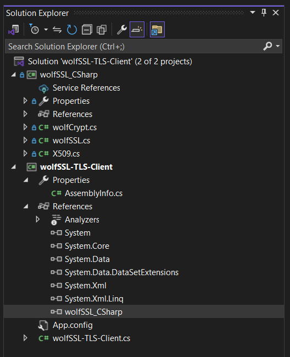This screenshot has height=357, width=290.
Task: Collapse the wolfSSL-TLS-Client project node
Action: coord(14,167)
